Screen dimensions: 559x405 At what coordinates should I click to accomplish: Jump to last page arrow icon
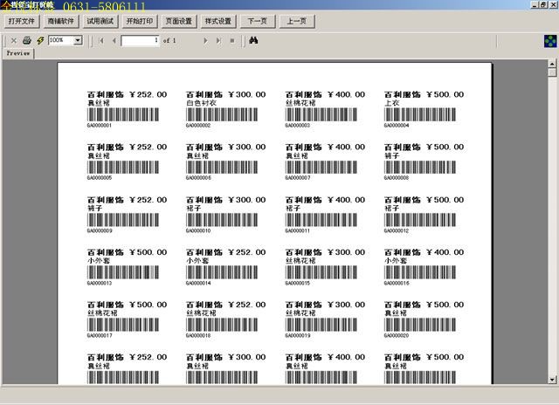point(218,40)
